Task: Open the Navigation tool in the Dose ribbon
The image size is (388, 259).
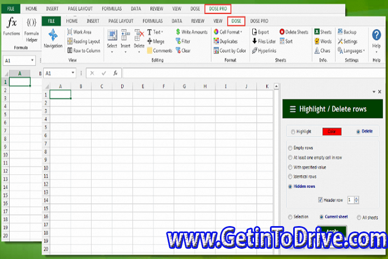Action: click(x=53, y=38)
